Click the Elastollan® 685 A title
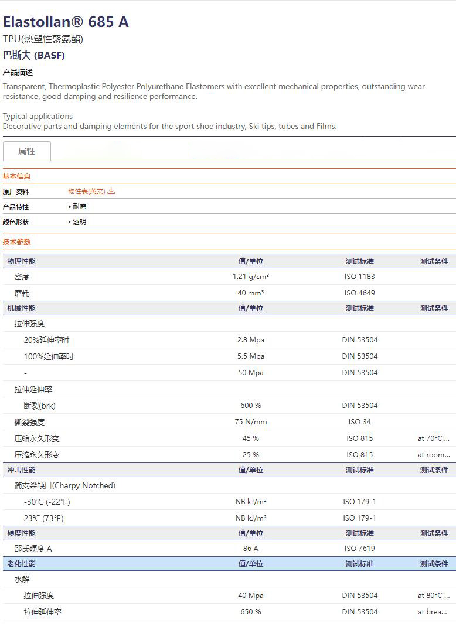 (66, 22)
